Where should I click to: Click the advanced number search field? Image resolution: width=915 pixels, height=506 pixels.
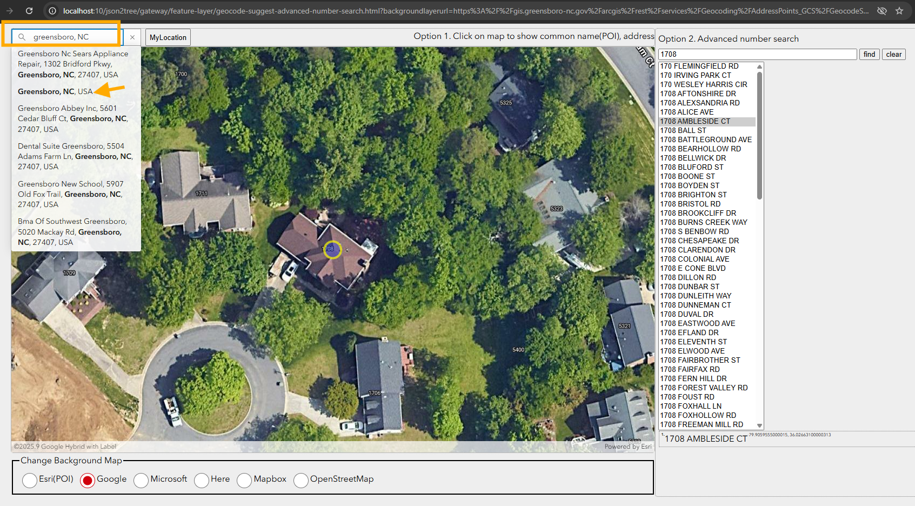click(757, 54)
